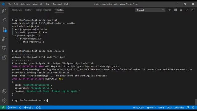This screenshot has width=197, height=111.
Task: Click 'AuthenticationError' value
Action: (37, 85)
